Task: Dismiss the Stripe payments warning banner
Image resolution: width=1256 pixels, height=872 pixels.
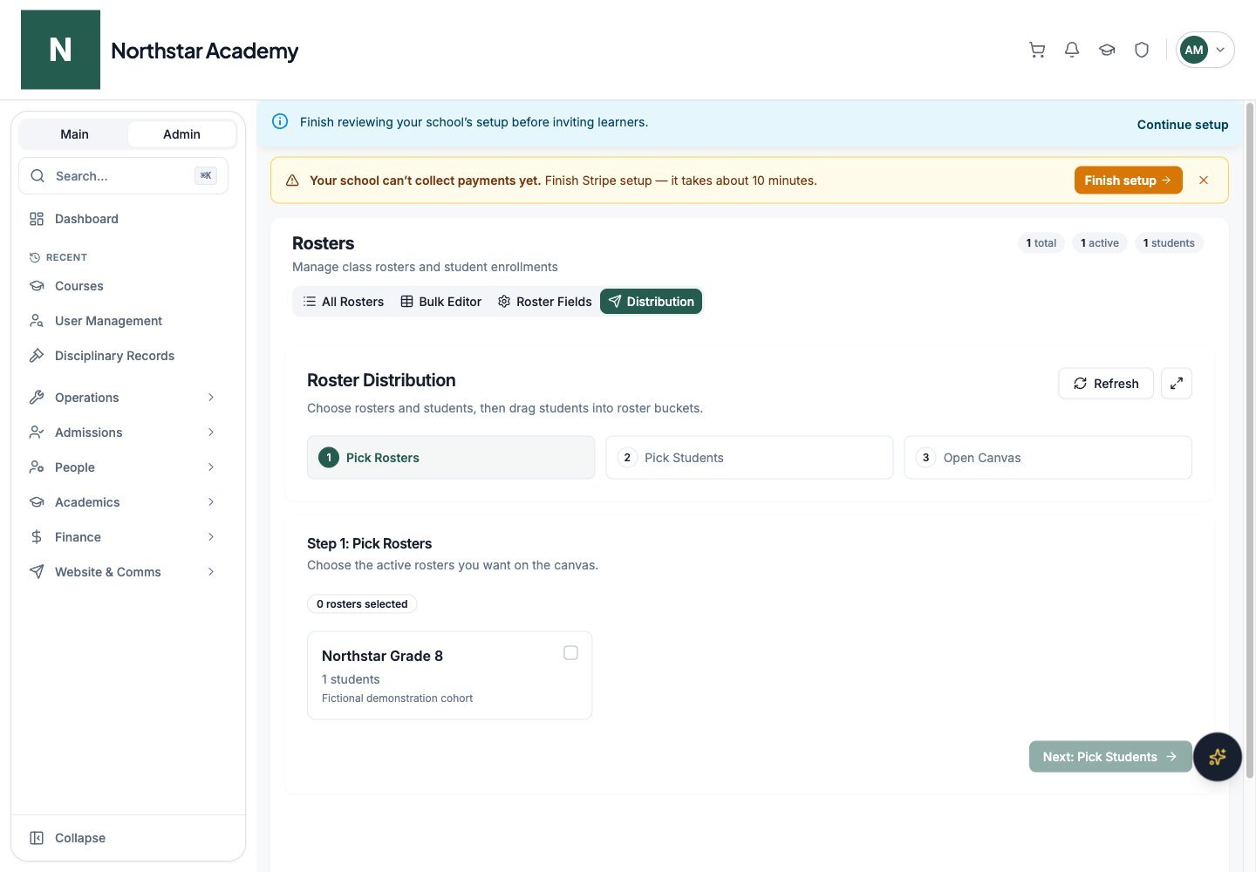Action: click(1204, 181)
